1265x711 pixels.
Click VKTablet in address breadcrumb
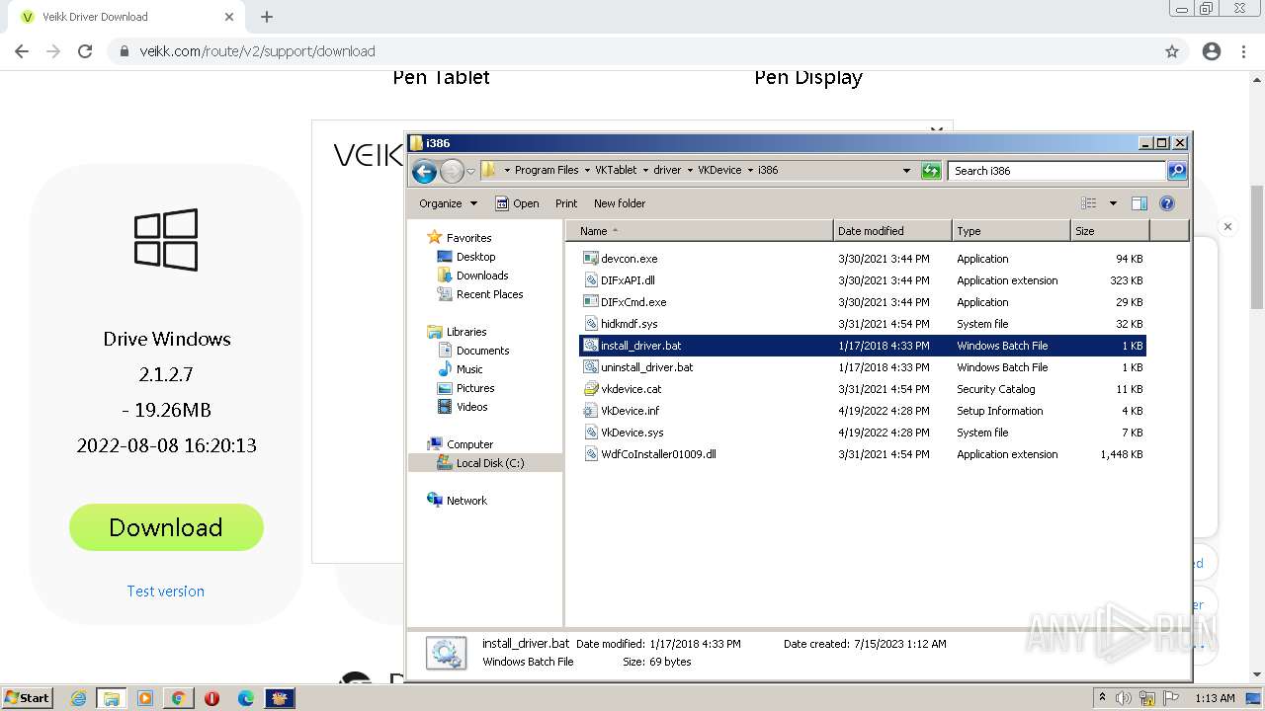616,170
